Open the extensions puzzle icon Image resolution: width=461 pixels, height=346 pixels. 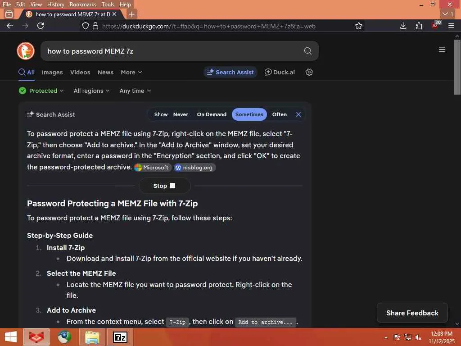(419, 26)
